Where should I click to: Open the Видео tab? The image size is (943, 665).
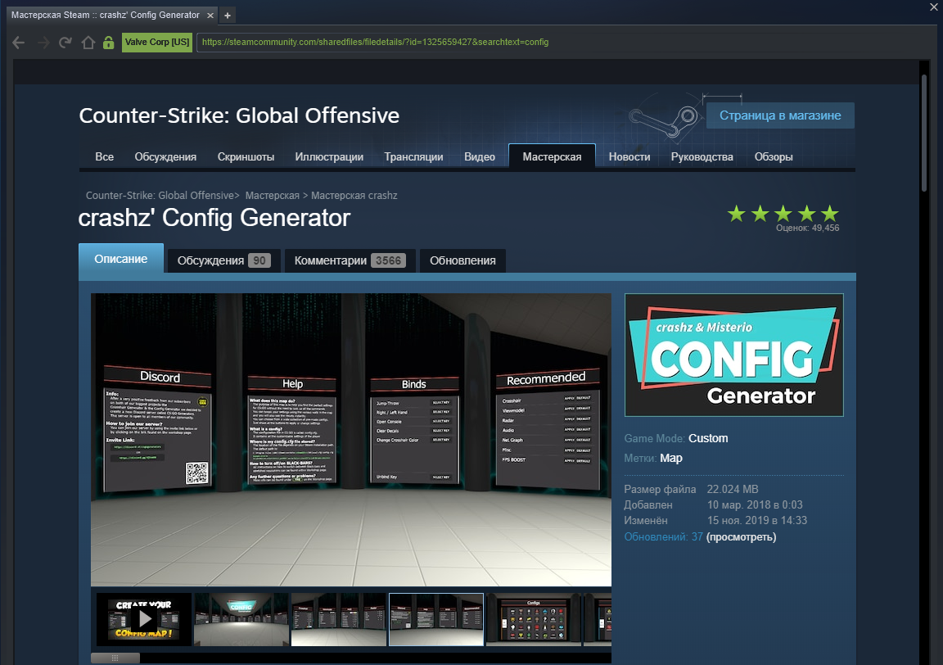click(480, 156)
